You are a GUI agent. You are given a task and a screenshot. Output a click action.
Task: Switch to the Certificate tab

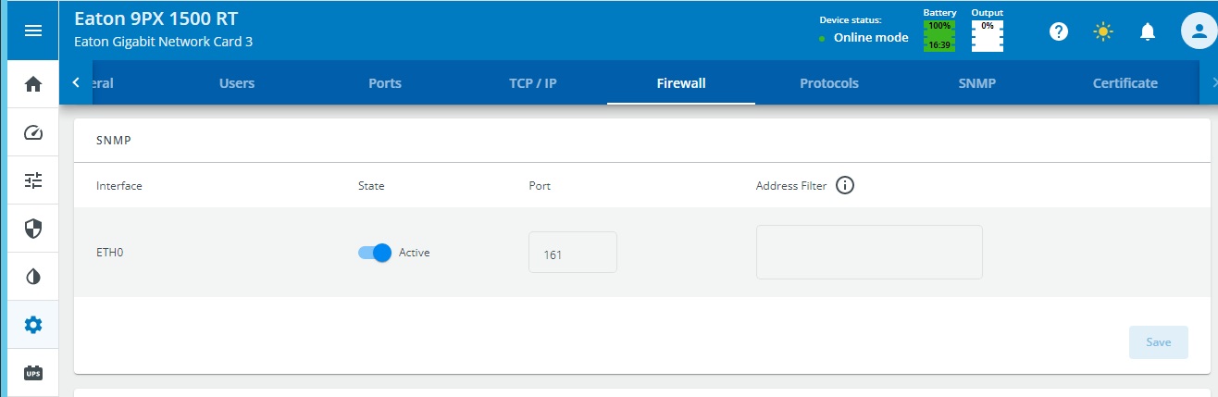pyautogui.click(x=1125, y=83)
